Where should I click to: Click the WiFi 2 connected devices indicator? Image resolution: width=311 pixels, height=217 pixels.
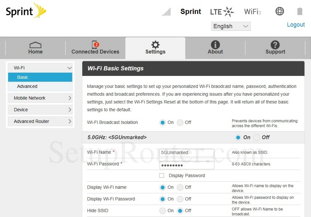252,12
